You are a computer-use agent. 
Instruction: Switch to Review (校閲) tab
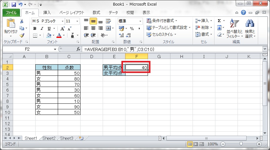click(x=130, y=13)
